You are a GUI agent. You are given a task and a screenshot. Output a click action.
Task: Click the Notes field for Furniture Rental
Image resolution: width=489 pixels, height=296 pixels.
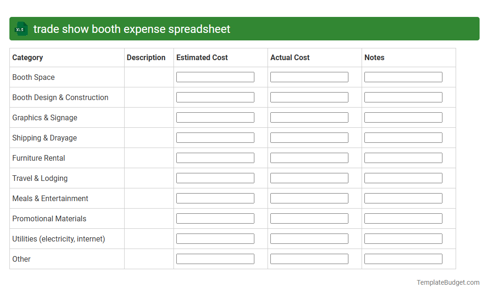403,157
